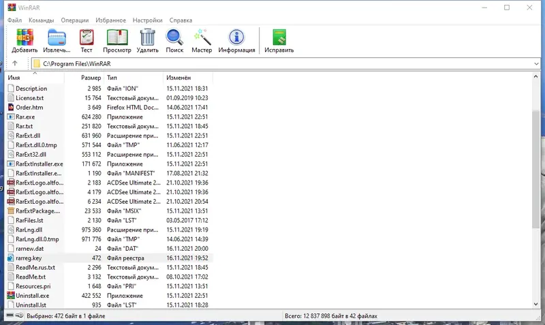Select the RarLng.dll.0.tmp file name
545x325 pixels.
coord(37,239)
